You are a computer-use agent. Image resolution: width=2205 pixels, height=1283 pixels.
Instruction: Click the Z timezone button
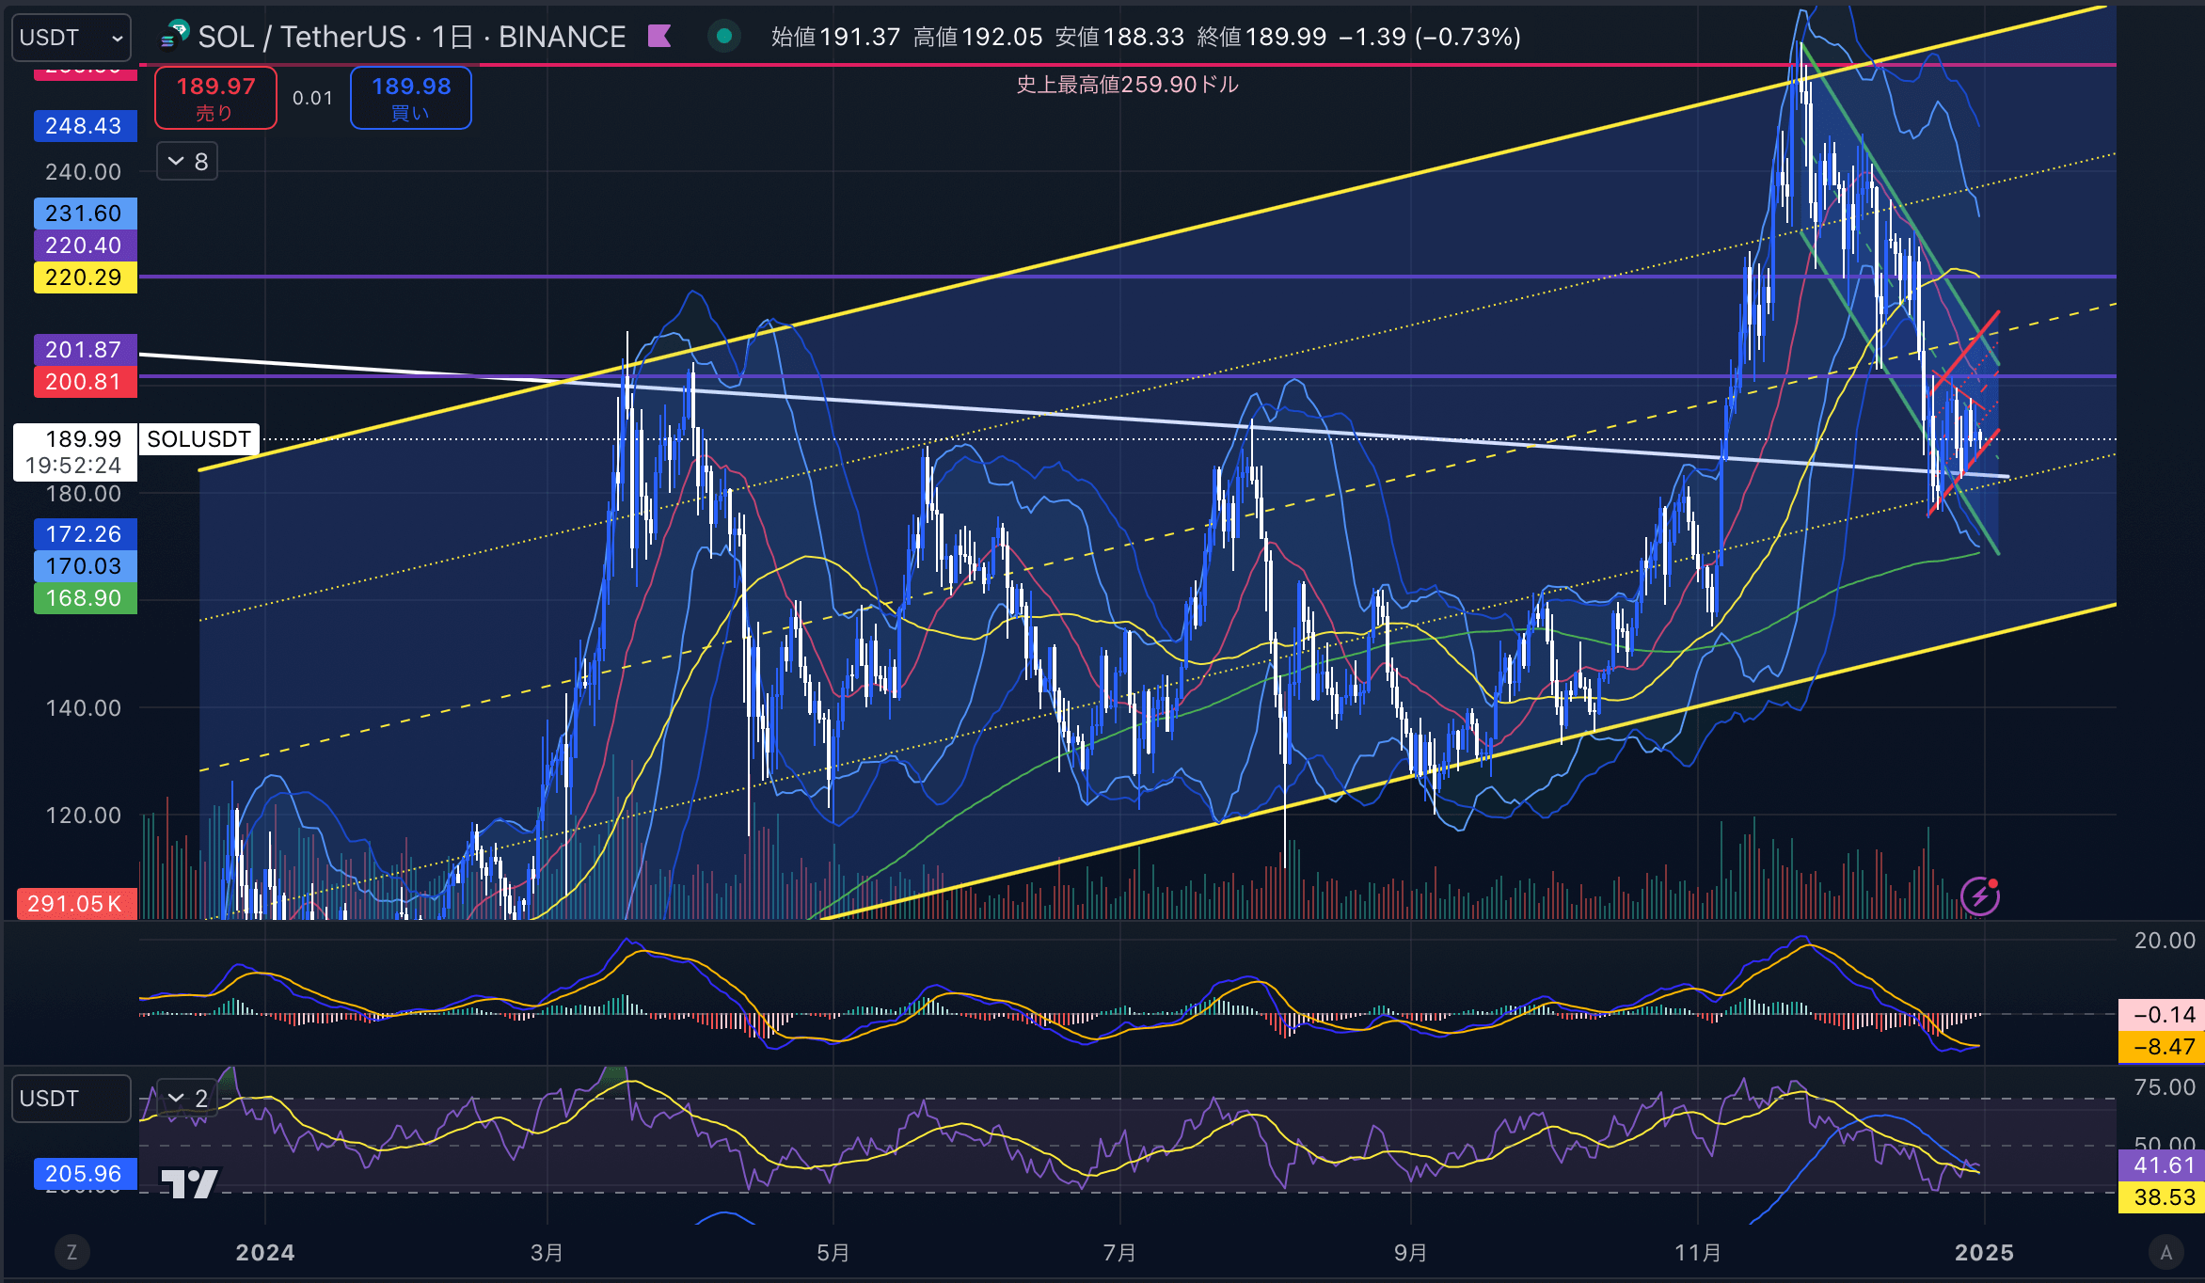tap(71, 1252)
